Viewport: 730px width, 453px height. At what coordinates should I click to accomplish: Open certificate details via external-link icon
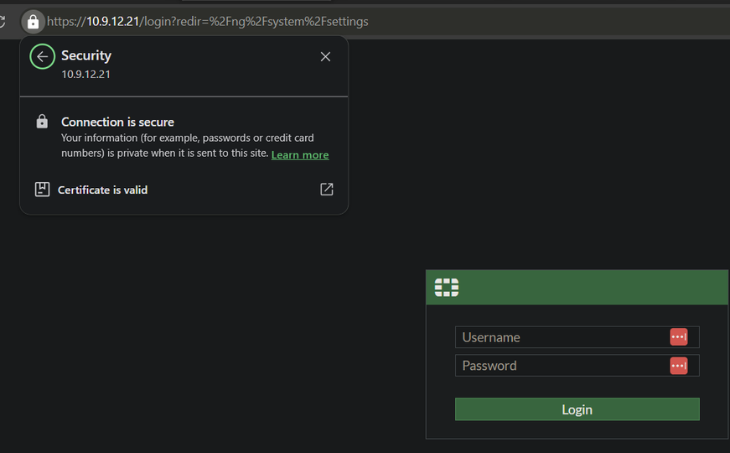(x=327, y=190)
